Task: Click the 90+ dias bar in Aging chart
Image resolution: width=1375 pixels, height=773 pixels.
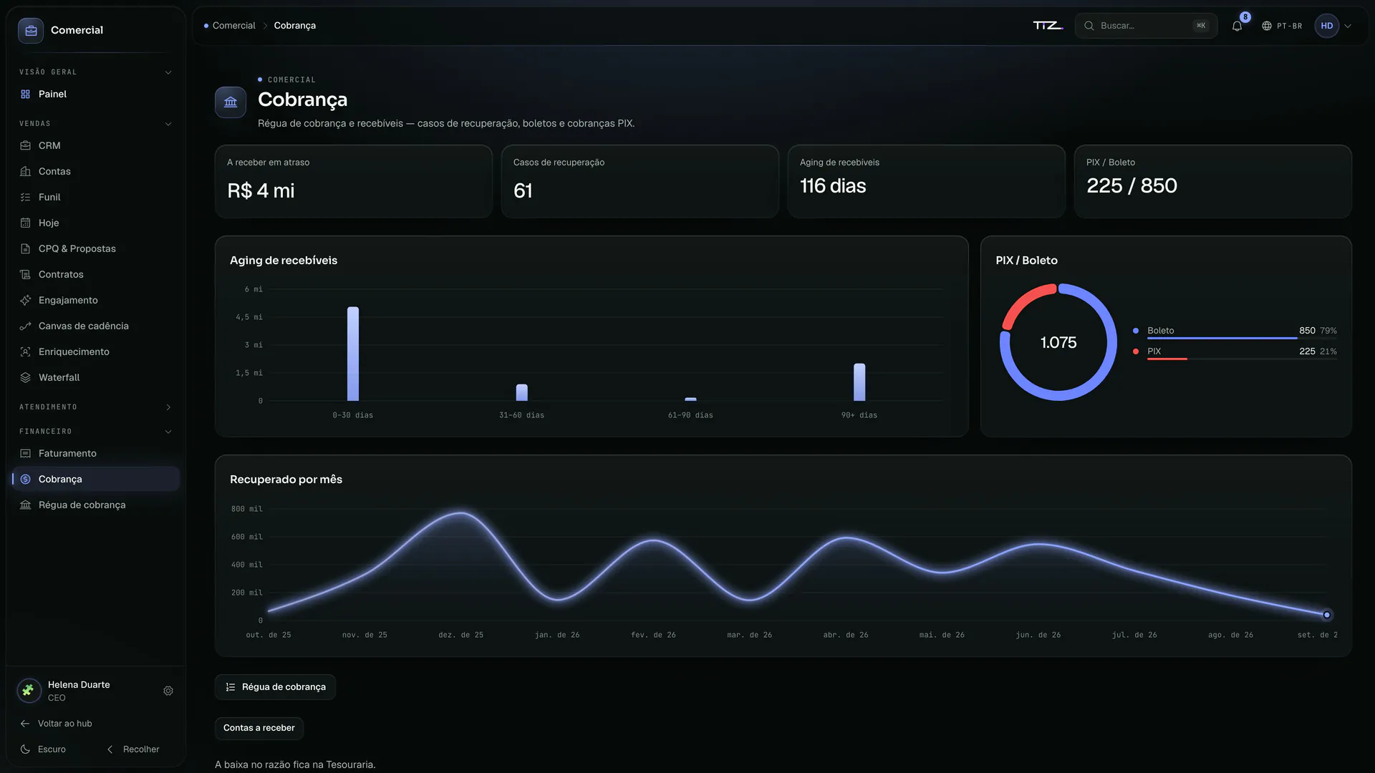Action: [x=859, y=382]
